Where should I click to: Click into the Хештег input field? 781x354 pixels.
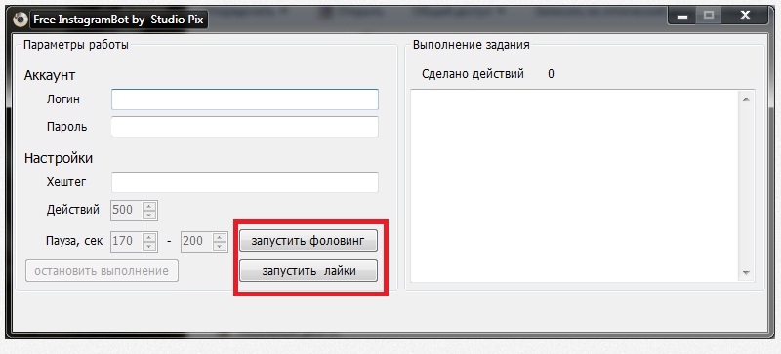245,182
